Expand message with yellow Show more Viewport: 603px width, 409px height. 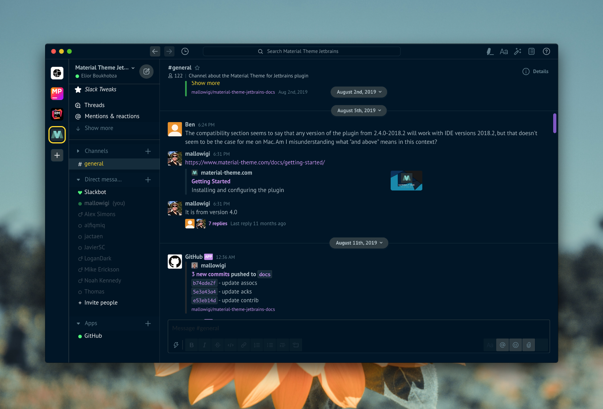(x=206, y=83)
